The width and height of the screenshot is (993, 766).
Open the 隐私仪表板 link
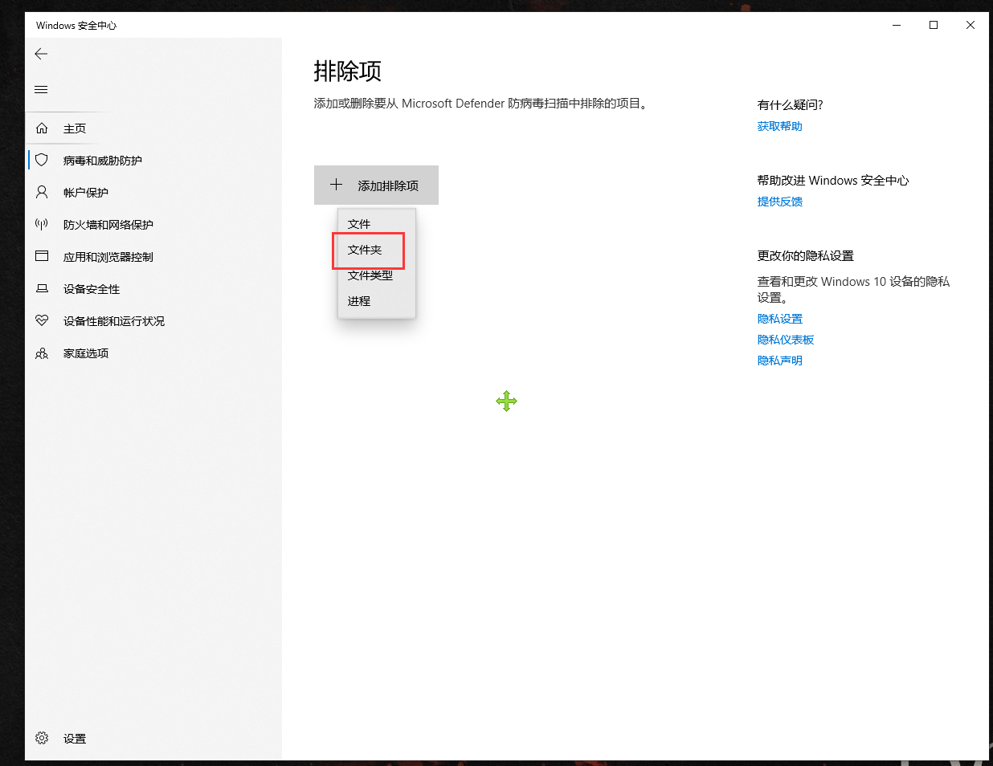[x=785, y=340]
